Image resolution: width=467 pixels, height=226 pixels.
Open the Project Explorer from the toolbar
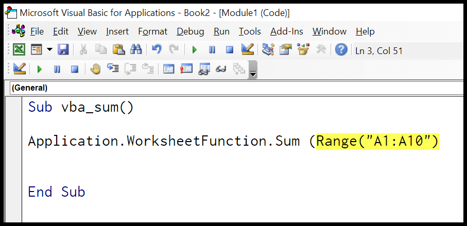pyautogui.click(x=268, y=50)
